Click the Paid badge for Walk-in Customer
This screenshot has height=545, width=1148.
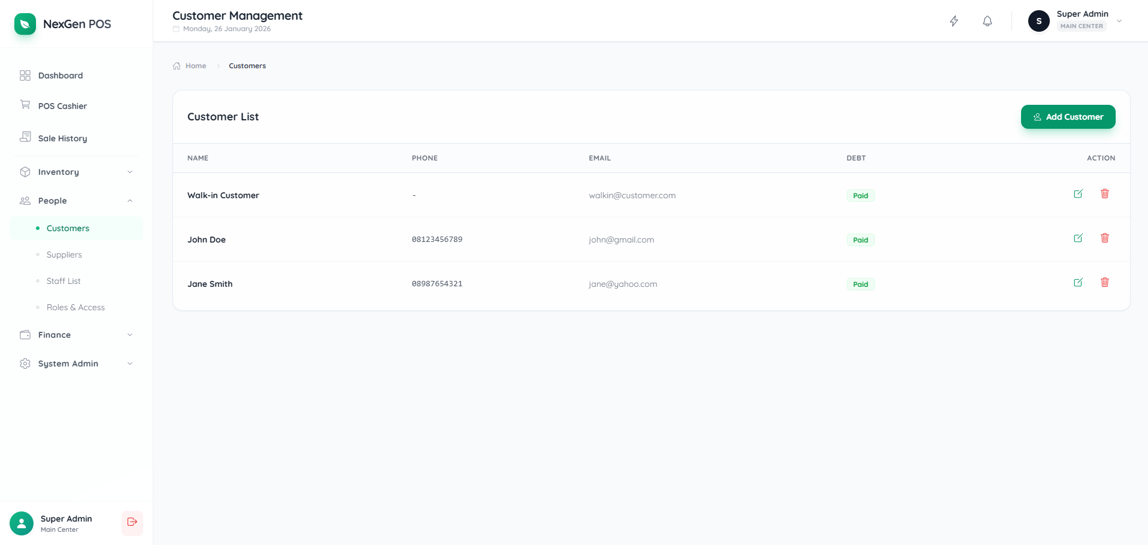(861, 195)
